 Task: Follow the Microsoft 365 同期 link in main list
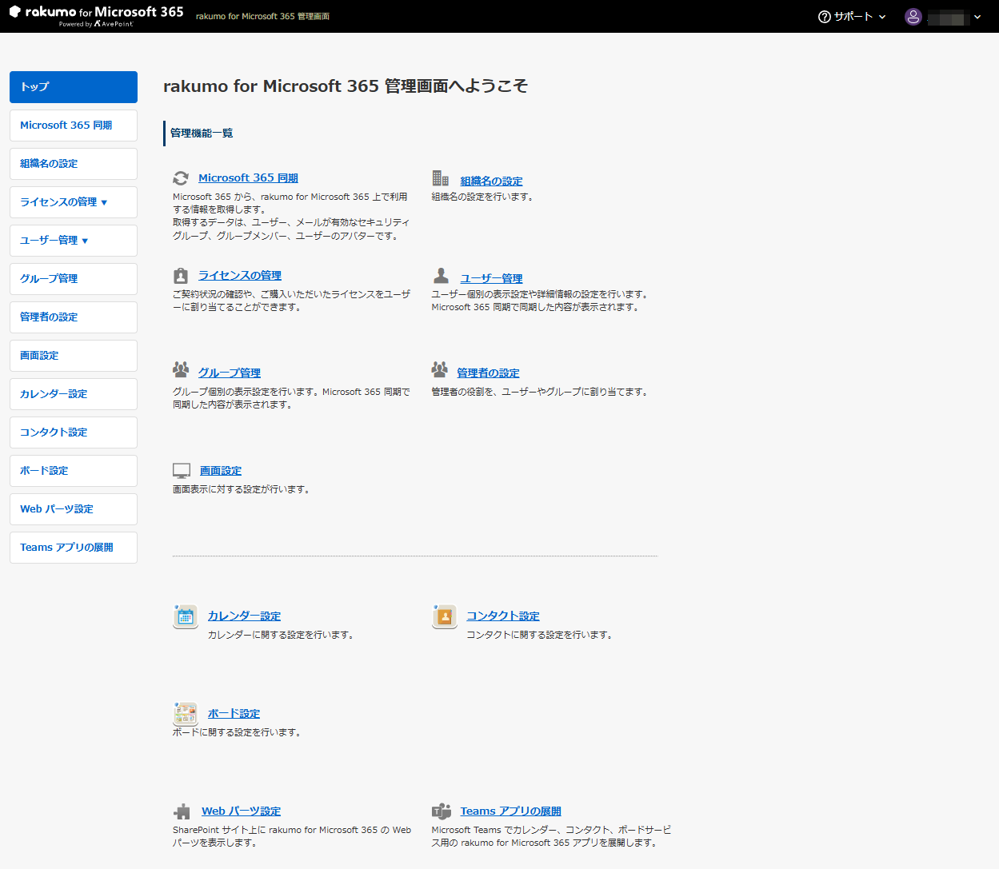click(248, 178)
